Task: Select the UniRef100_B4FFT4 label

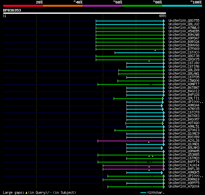Action: (x=184, y=162)
